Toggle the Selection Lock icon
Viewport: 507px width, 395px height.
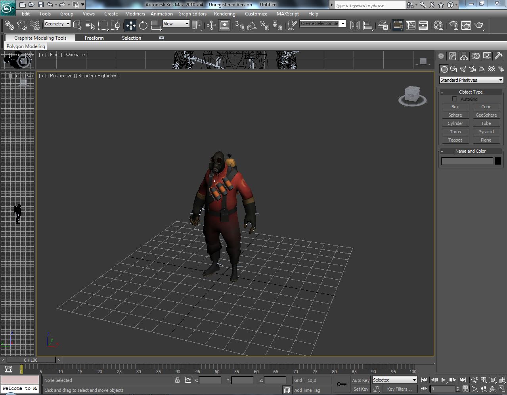click(177, 380)
